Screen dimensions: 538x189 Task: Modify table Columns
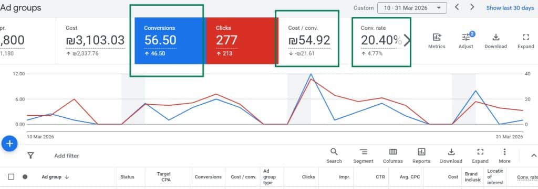[393, 156]
